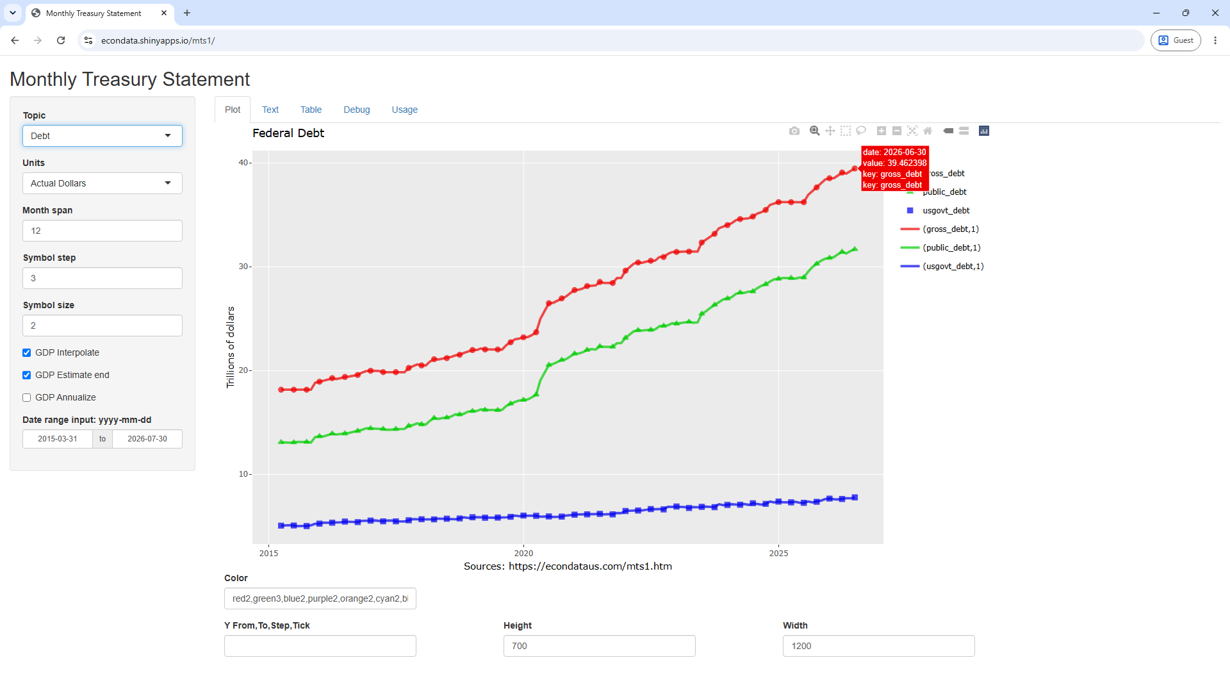
Task: Uncheck GDP Interpolate checkbox
Action: 27,353
